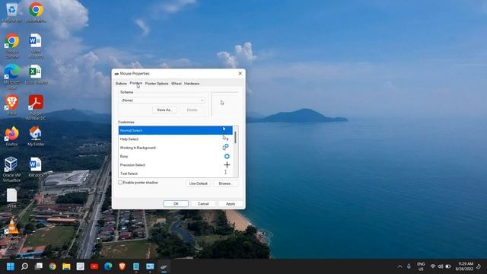Open the YouTube taskbar icon

94,266
